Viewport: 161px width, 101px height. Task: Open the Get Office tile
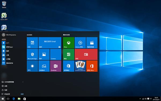92,66
